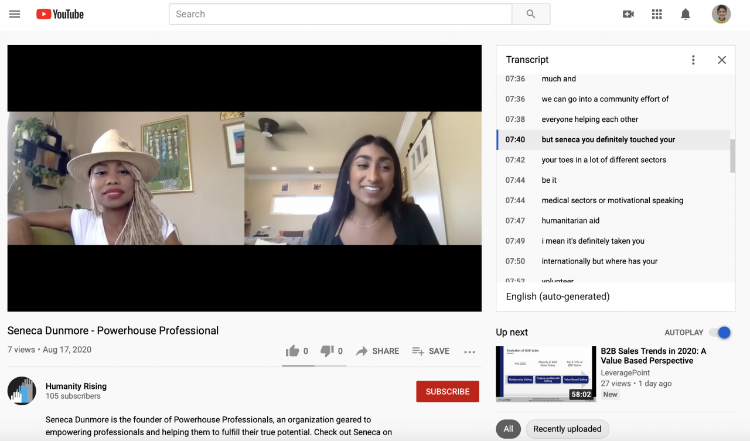Open the account profile avatar
The width and height of the screenshot is (750, 441).
pyautogui.click(x=721, y=14)
